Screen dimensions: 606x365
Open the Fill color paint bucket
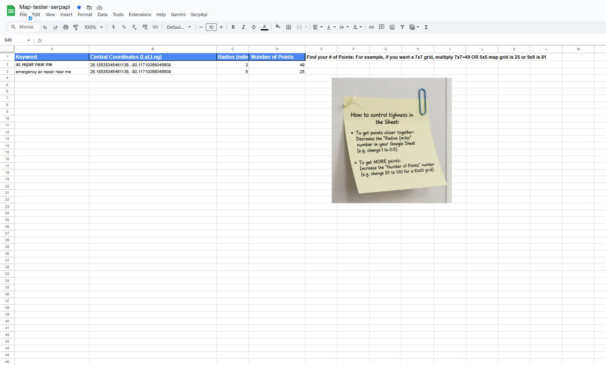[278, 27]
